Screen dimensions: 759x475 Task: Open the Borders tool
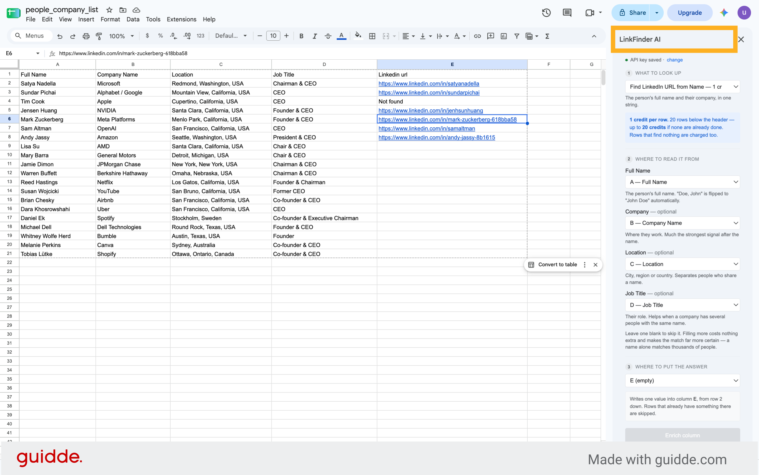click(x=372, y=36)
